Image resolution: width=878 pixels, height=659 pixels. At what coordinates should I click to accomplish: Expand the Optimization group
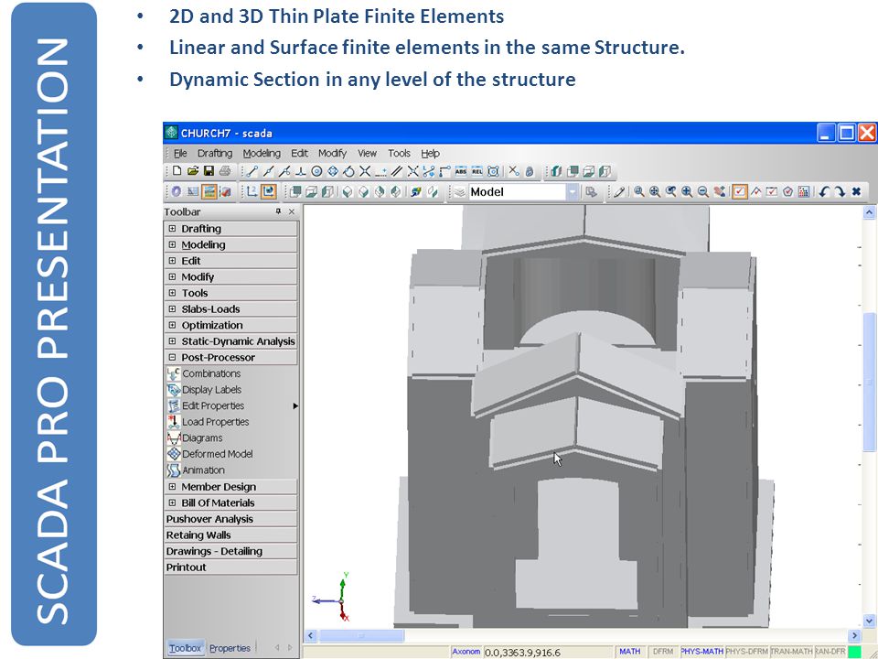[172, 325]
